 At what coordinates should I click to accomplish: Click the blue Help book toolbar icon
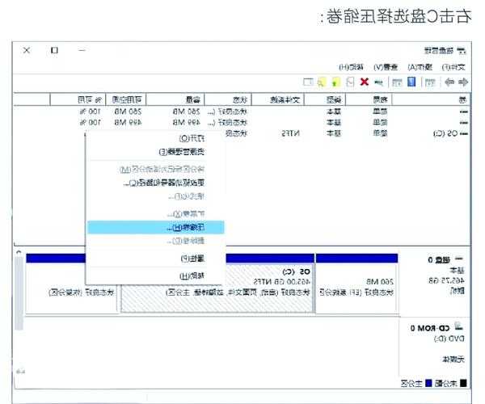(x=411, y=82)
